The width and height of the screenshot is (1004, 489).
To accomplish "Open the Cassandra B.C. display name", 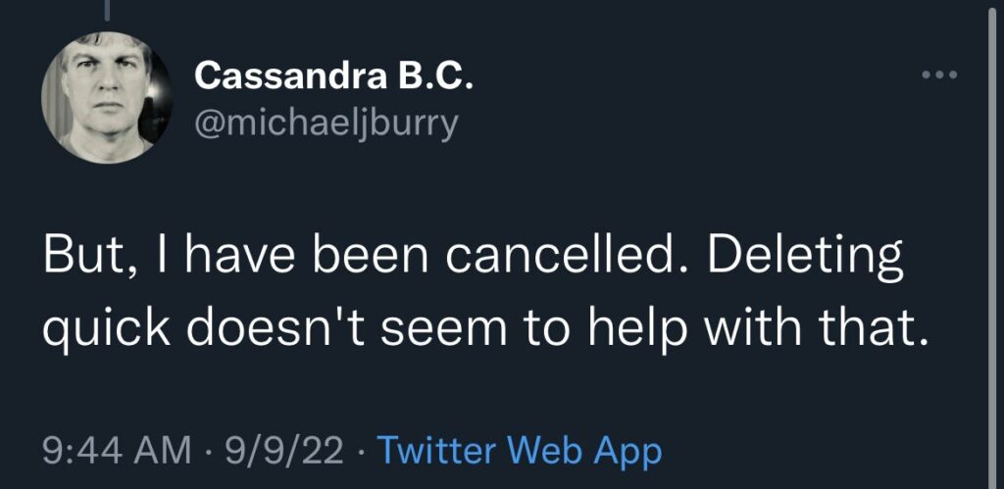I will pos(334,75).
